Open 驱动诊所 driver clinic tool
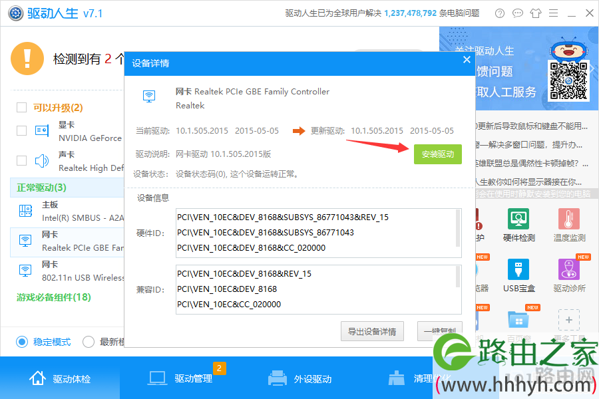 coord(569,276)
